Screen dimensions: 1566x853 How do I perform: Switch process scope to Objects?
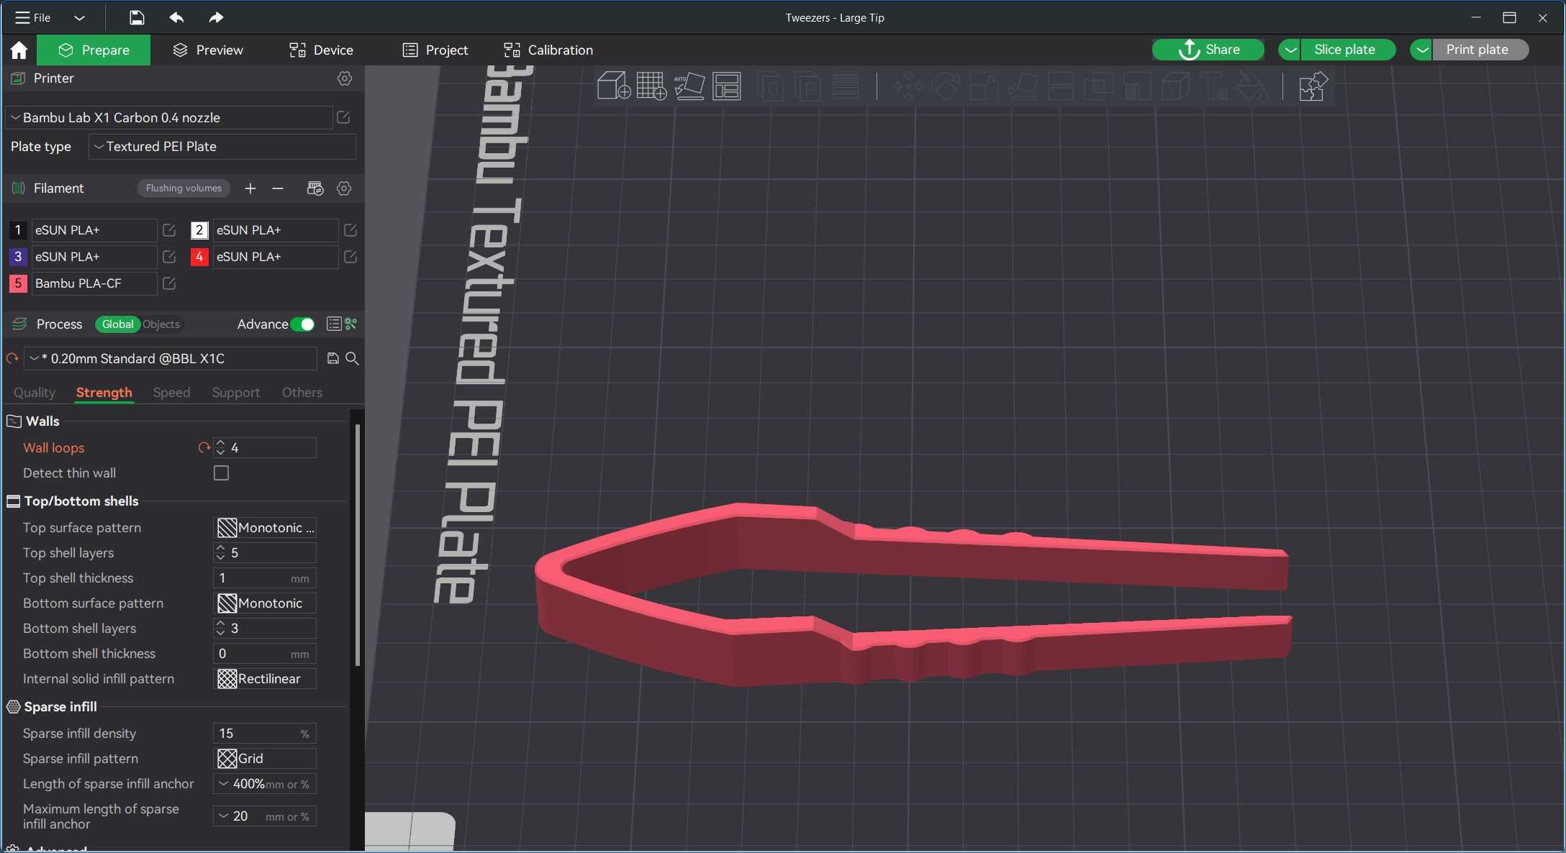[161, 324]
